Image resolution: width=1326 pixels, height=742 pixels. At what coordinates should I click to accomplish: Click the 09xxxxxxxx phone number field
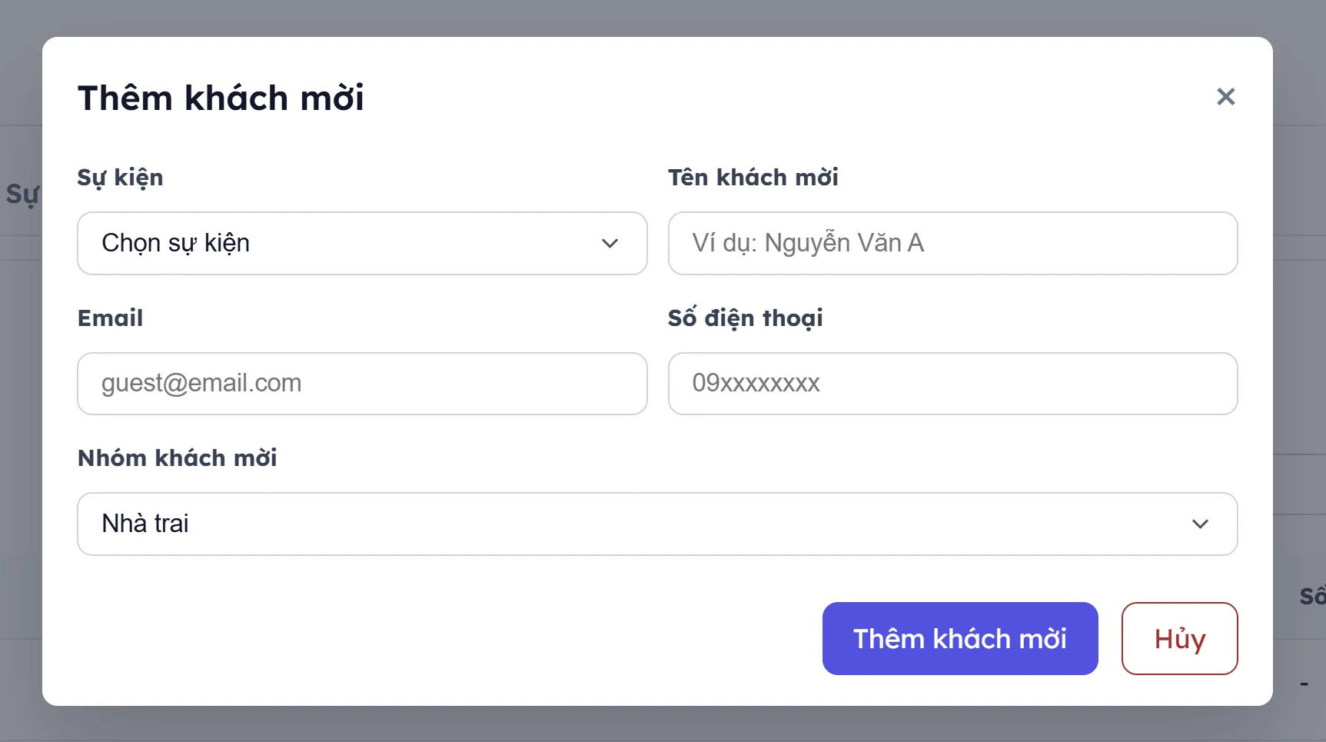tap(952, 384)
